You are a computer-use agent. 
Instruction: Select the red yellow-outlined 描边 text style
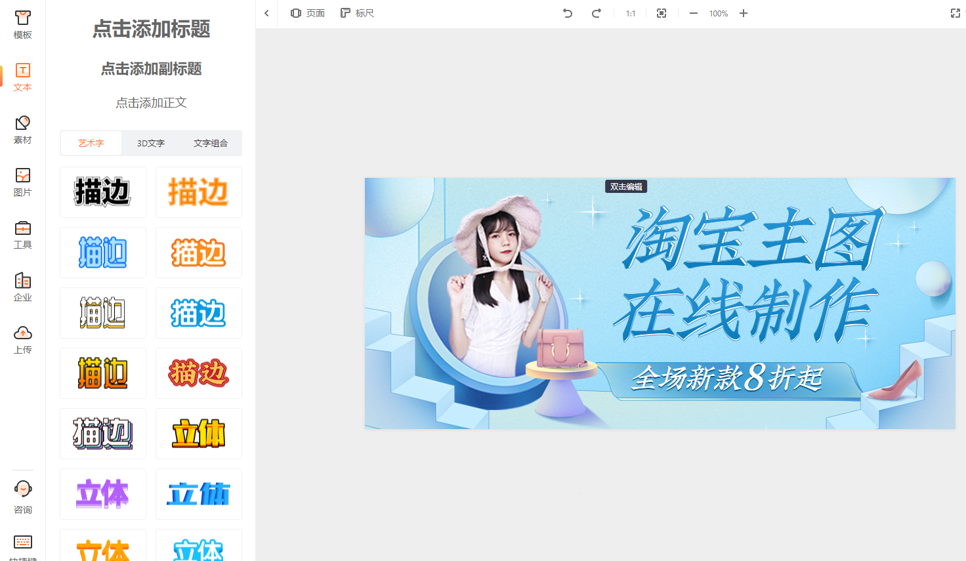click(199, 373)
